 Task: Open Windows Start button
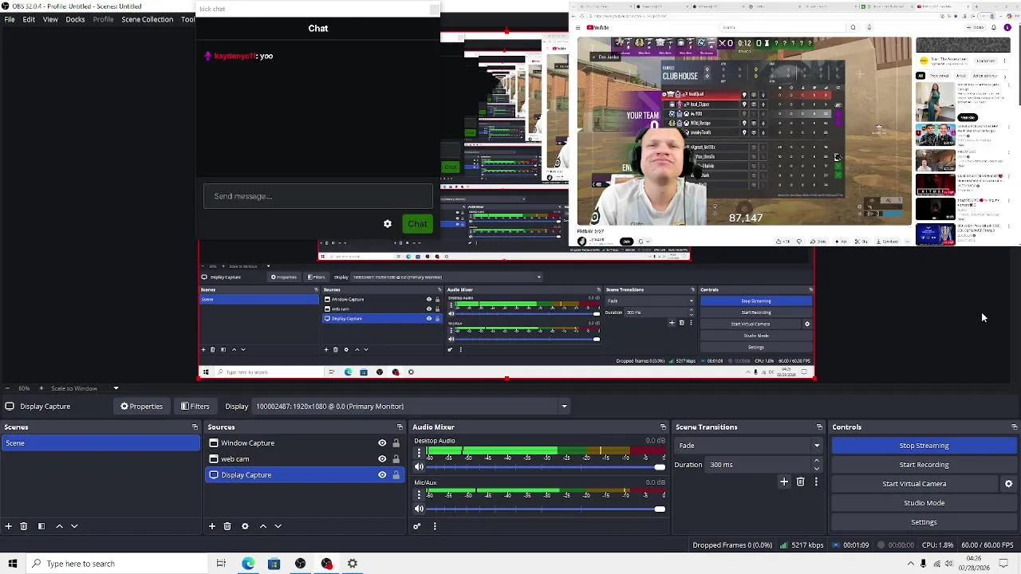tap(12, 564)
